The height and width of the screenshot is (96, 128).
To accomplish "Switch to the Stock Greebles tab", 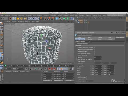I will 120,37.
